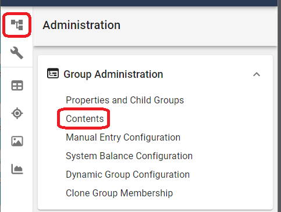Click the Group Administration heading
Image resolution: width=281 pixels, height=212 pixels.
click(x=113, y=74)
